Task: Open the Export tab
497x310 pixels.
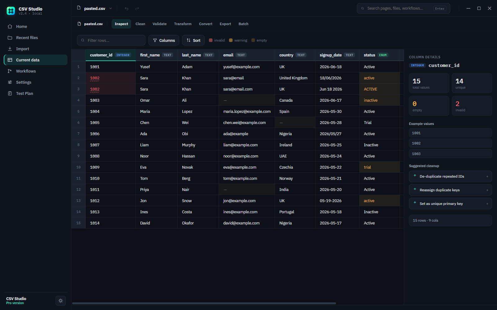Action: click(225, 24)
